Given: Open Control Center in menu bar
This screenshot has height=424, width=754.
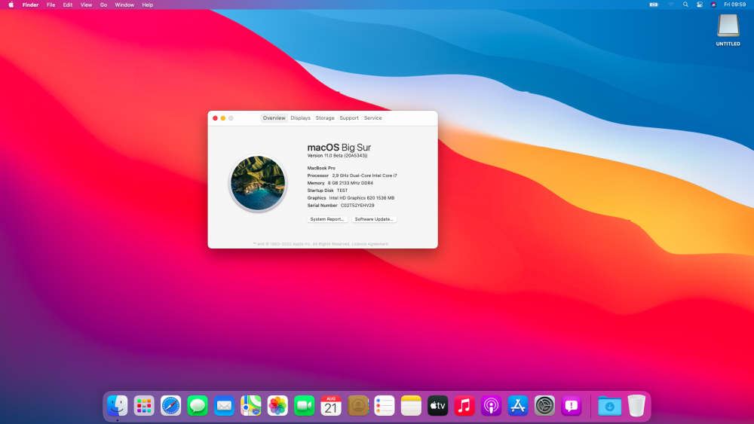Looking at the screenshot, I should point(700,5).
